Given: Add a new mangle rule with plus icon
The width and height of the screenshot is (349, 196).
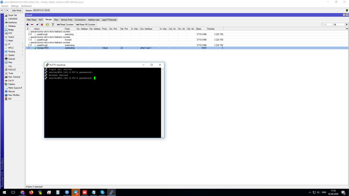Looking at the screenshot, I should click(x=28, y=24).
